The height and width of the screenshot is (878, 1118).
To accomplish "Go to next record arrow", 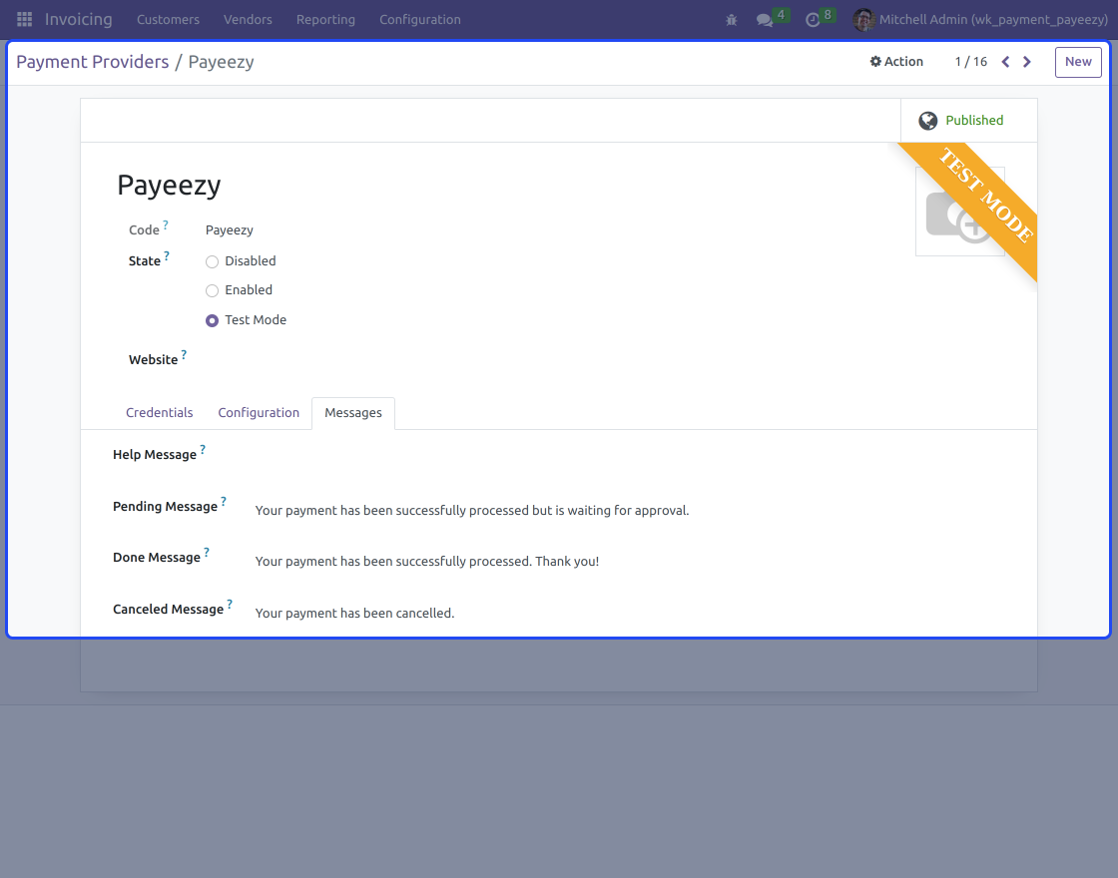I will click(1027, 62).
